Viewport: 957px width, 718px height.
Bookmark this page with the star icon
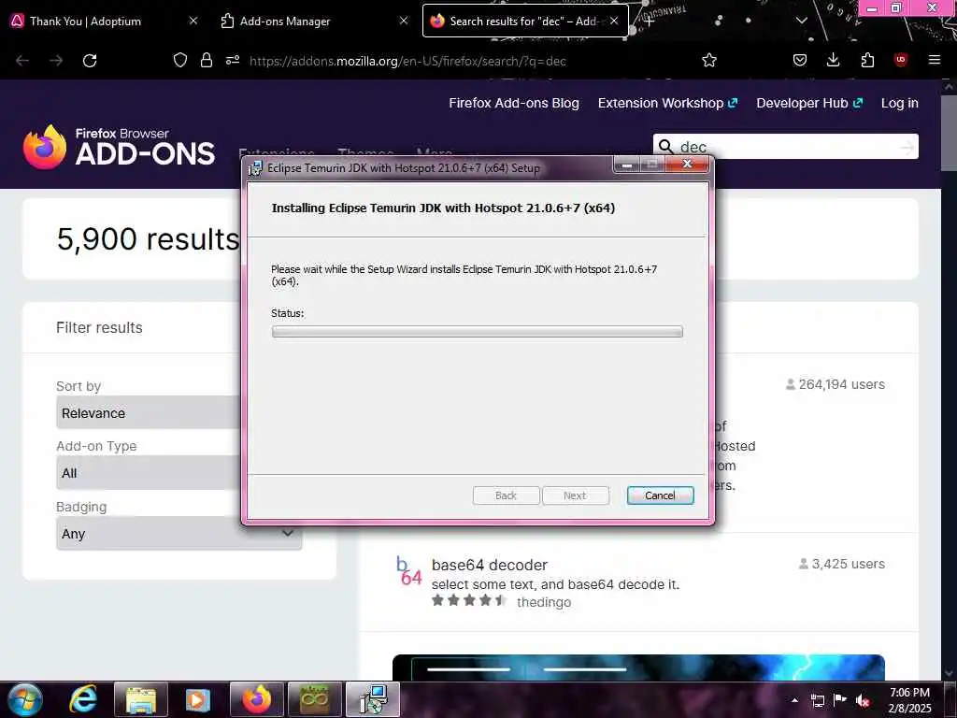point(709,60)
